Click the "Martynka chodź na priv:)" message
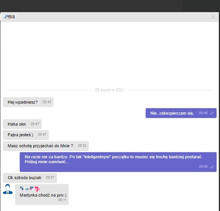Screen dimensions: 220x211 click(43, 195)
